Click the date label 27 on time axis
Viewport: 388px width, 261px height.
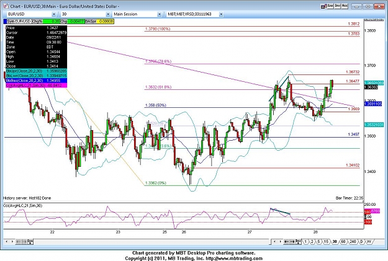click(249, 232)
